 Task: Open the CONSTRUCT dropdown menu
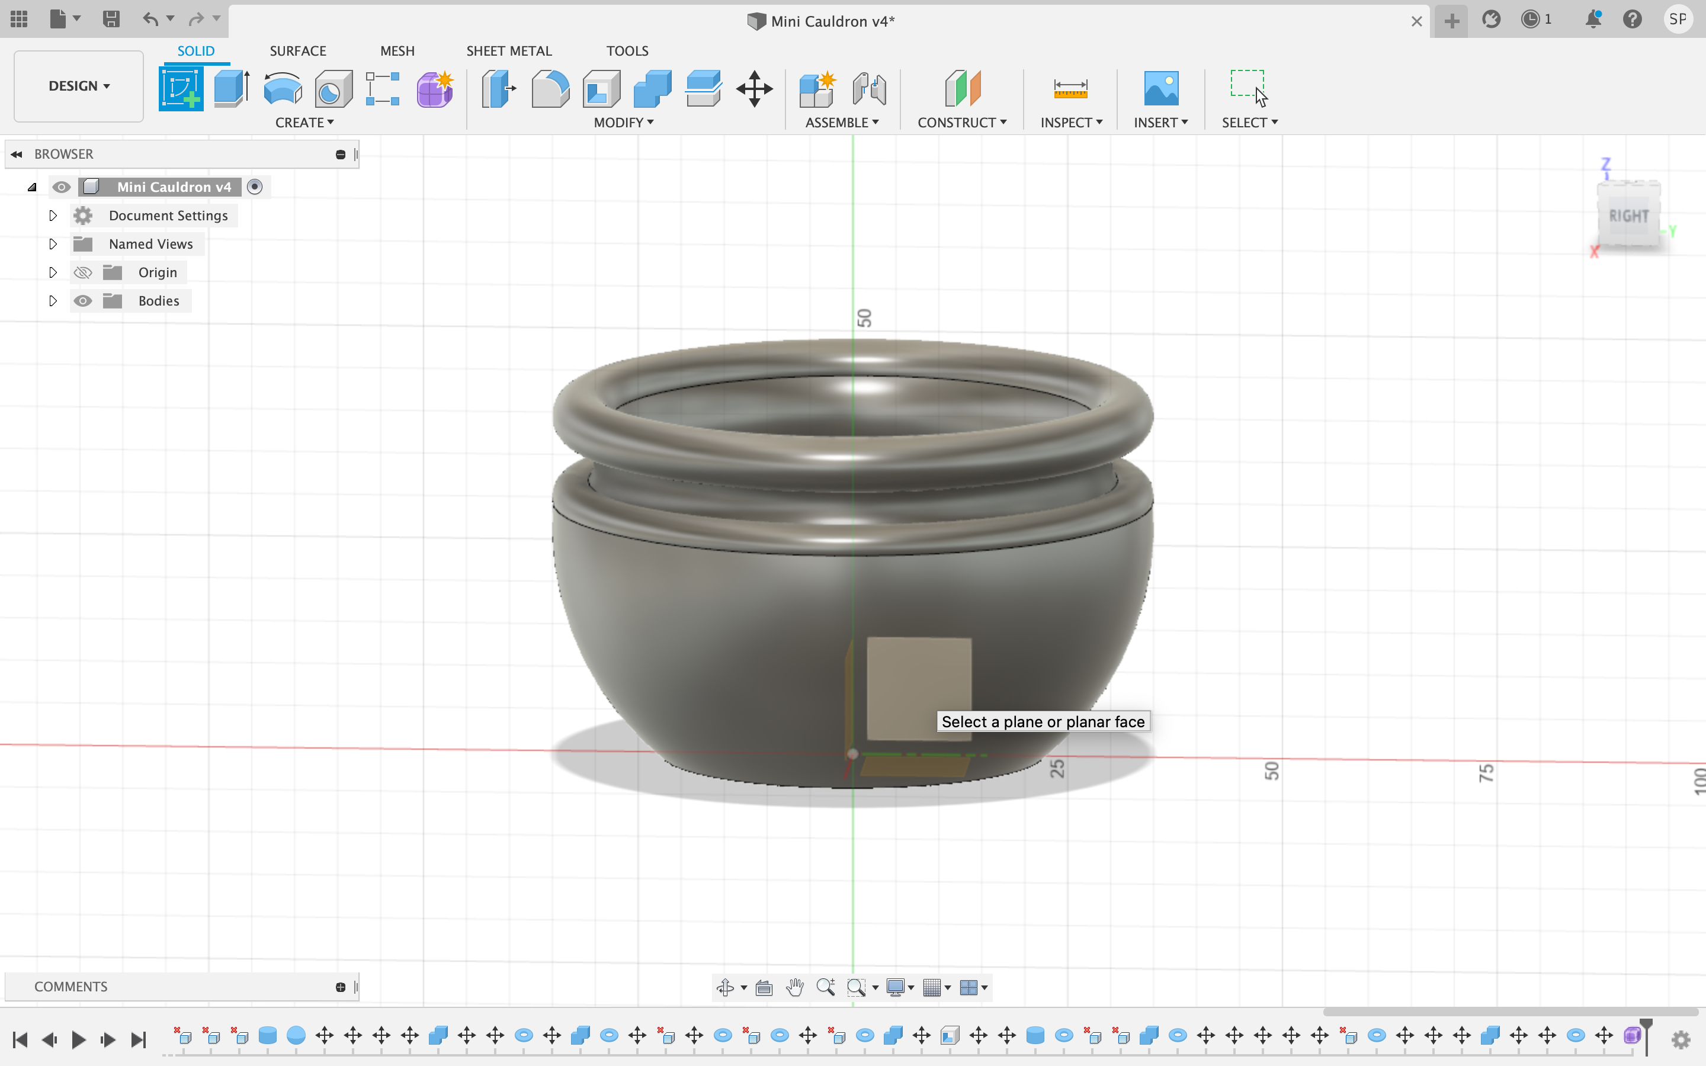click(x=962, y=122)
